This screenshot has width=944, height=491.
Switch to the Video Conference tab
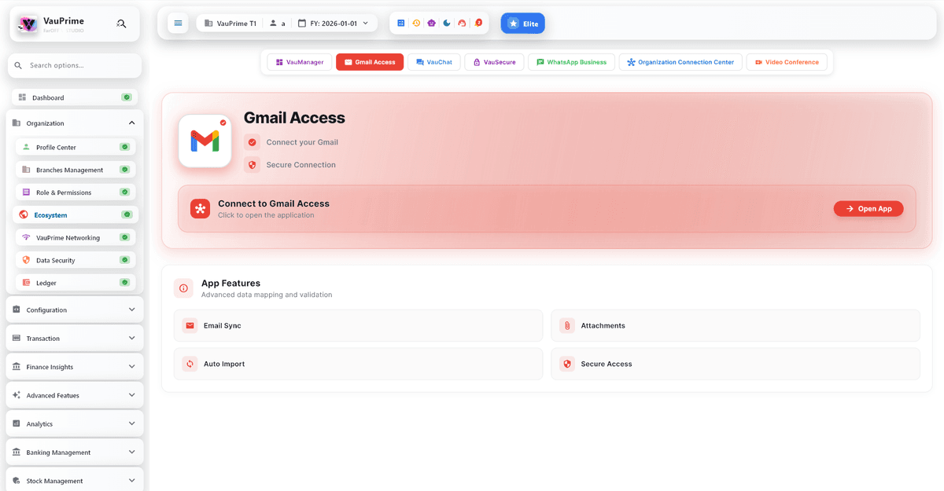[787, 62]
